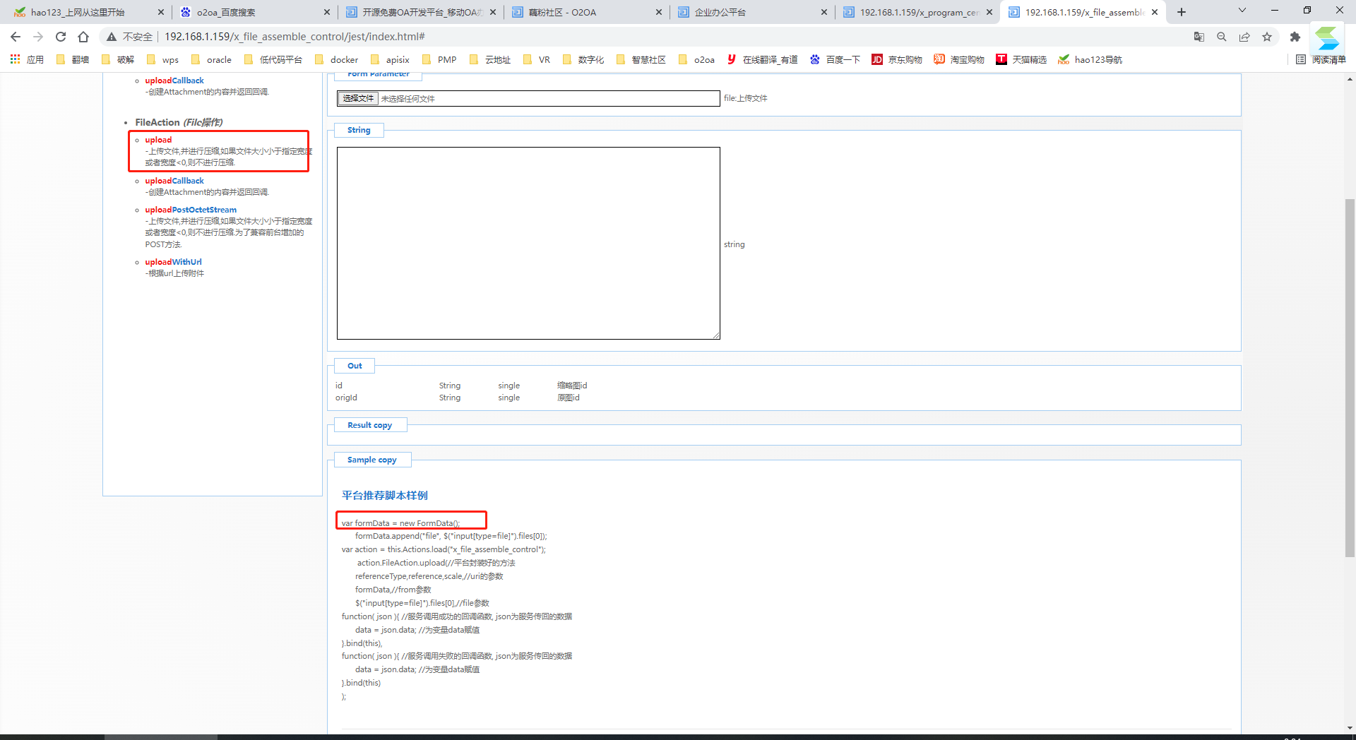The image size is (1356, 740).
Task: Click the FileAction (File操作) section heading
Action: tap(179, 122)
